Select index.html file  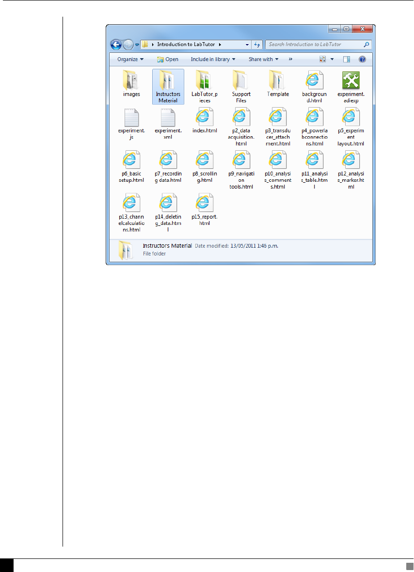[204, 121]
